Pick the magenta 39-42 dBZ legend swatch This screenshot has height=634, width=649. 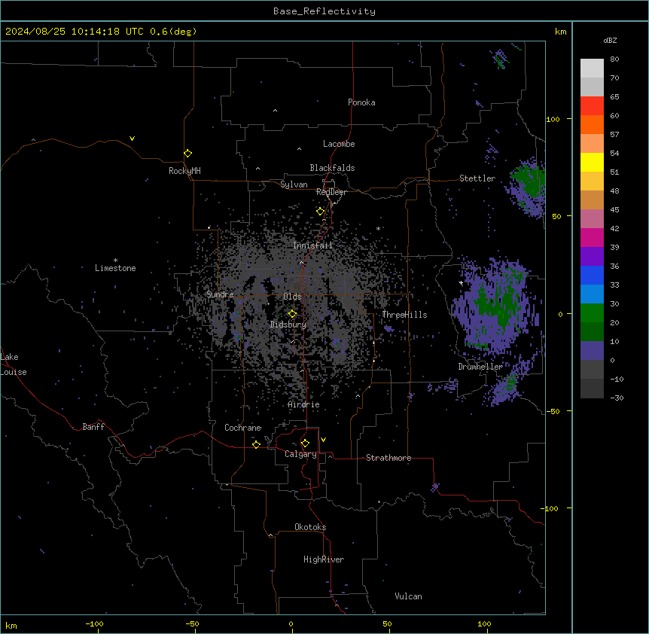coord(592,237)
